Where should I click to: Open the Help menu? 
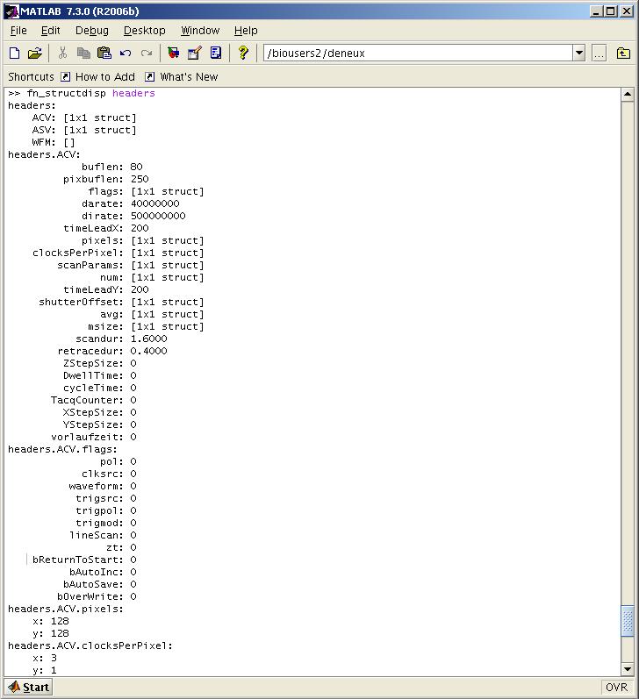tap(246, 31)
